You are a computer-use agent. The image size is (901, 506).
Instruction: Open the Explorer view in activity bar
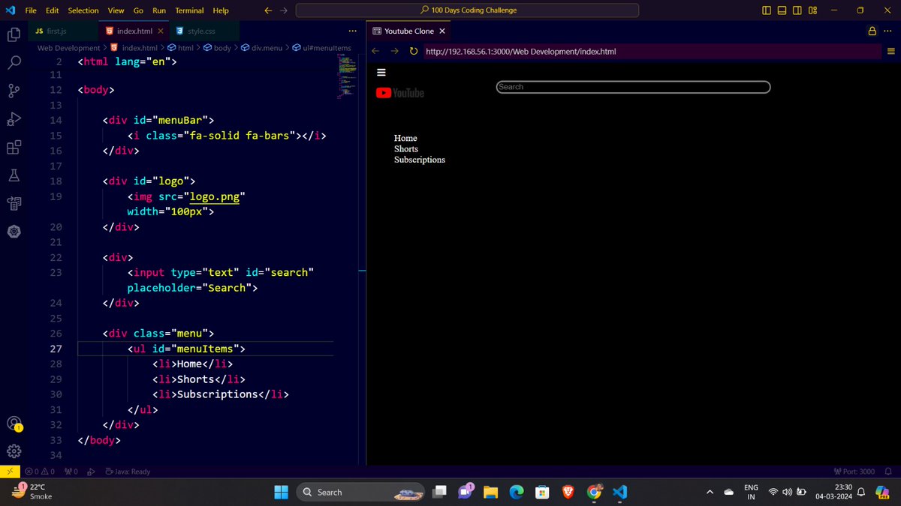14,34
